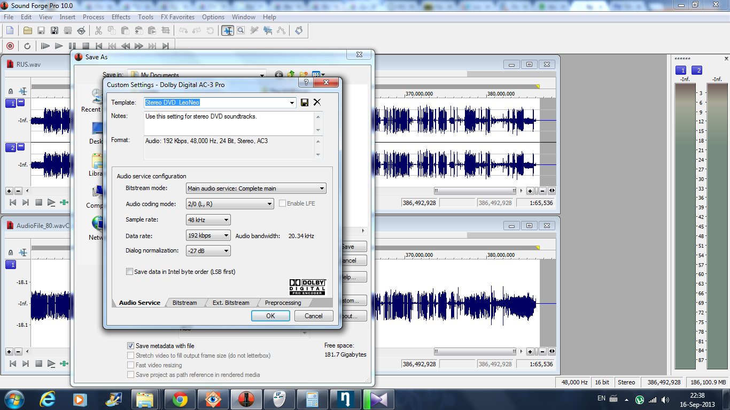Open the Template dropdown
This screenshot has height=410, width=730.
pyautogui.click(x=292, y=102)
